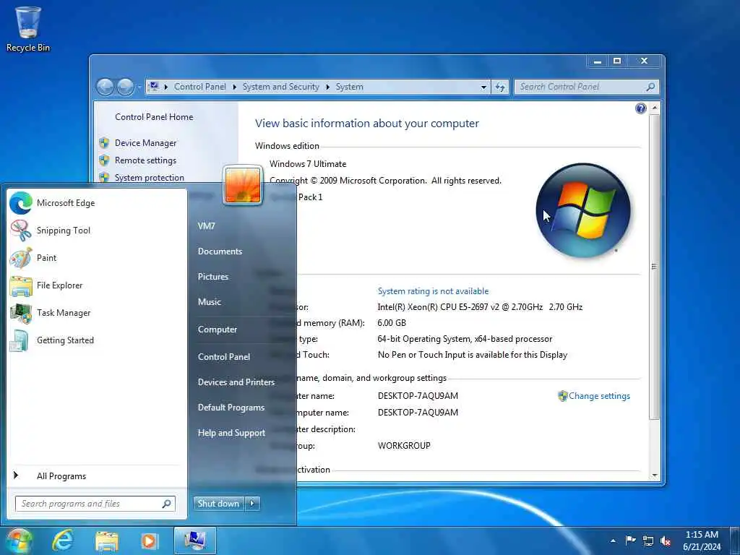The width and height of the screenshot is (740, 555).
Task: Open Default Programs from Start menu
Action: pyautogui.click(x=231, y=408)
